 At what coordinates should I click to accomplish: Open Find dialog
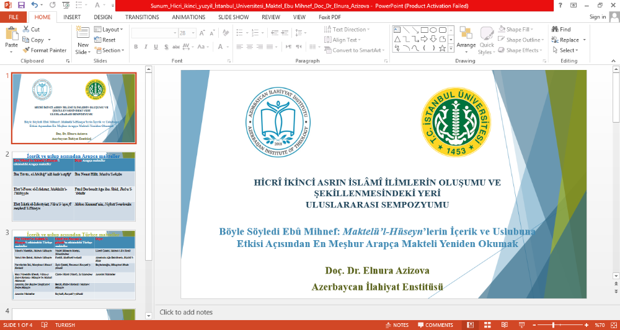(x=560, y=29)
